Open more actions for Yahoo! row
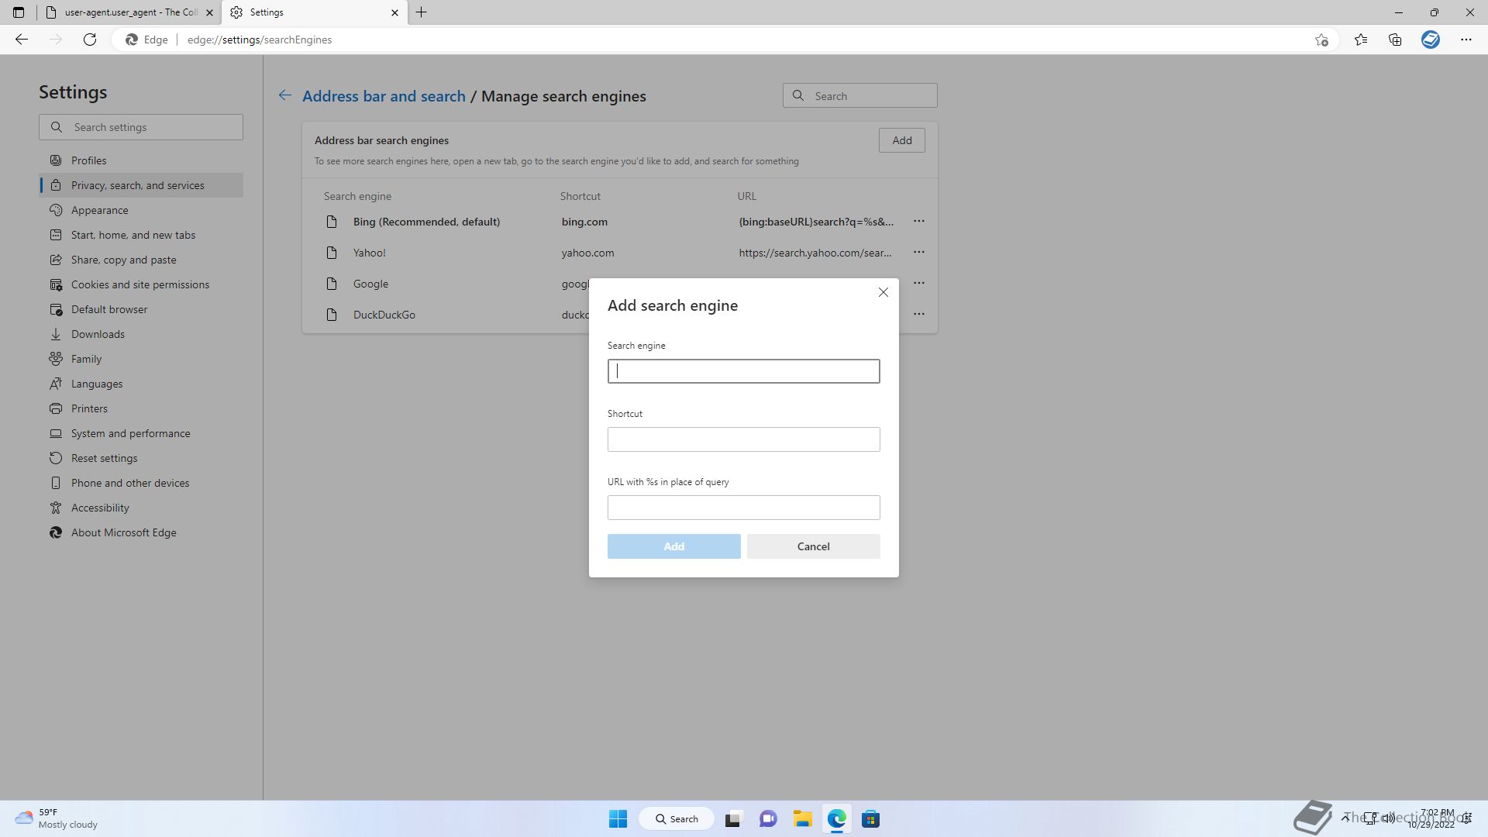The image size is (1488, 837). [918, 253]
